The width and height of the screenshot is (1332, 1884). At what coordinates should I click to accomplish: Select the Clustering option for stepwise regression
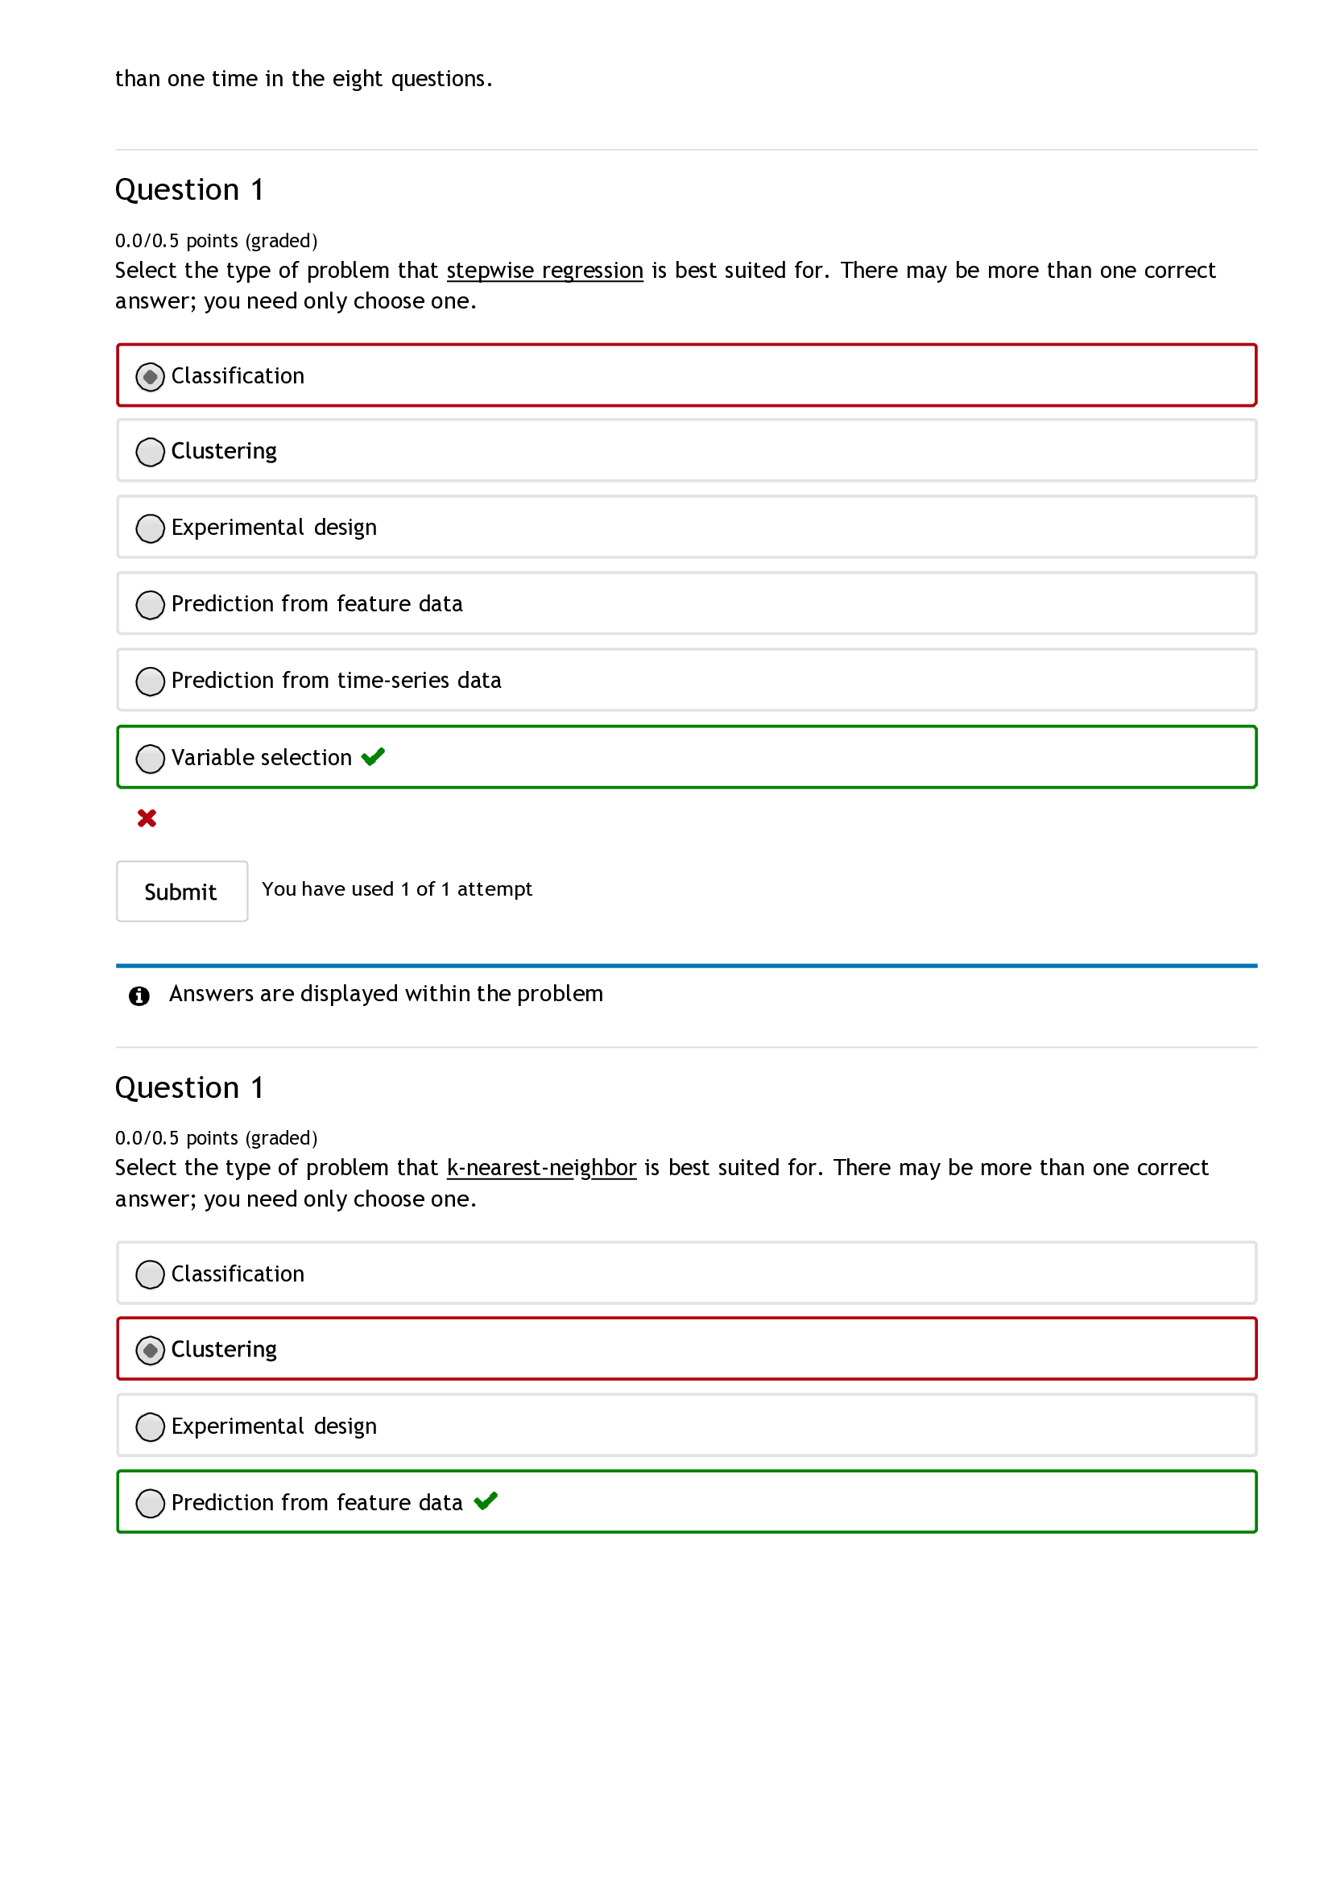150,452
